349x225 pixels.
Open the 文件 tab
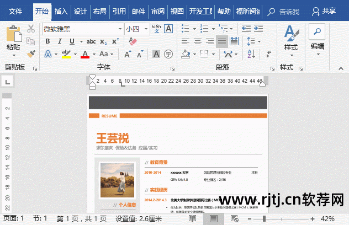(x=15, y=11)
